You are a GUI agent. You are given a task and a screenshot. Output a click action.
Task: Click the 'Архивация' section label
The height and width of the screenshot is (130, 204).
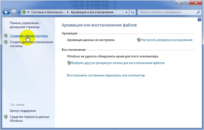point(69,33)
